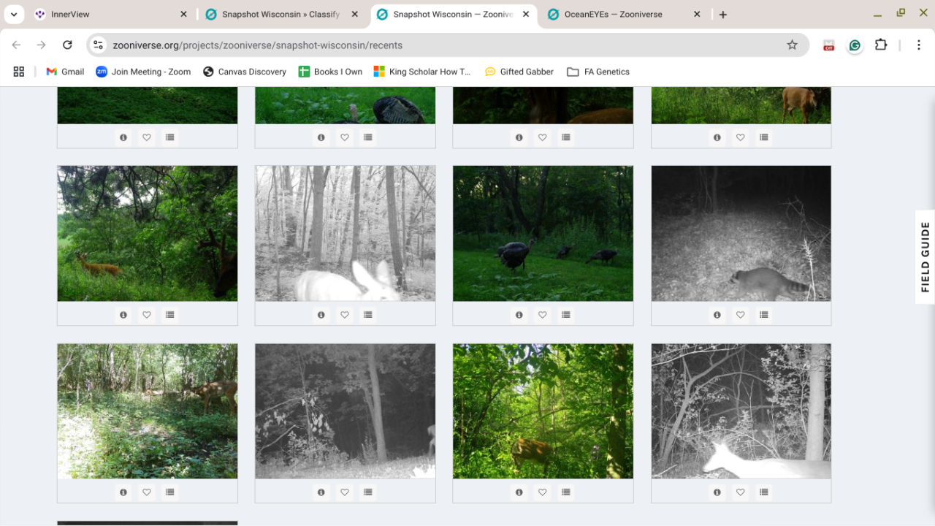Open info for infrared deer ears close-up
The image size is (935, 526).
321,315
